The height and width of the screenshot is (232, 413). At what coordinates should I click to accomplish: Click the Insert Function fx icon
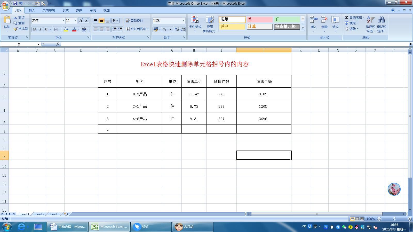pos(58,44)
